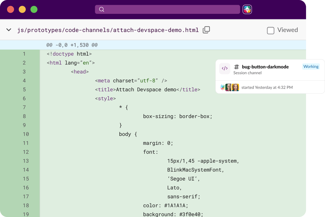Click the Session channel subtitle
325x217 pixels.
pos(248,73)
